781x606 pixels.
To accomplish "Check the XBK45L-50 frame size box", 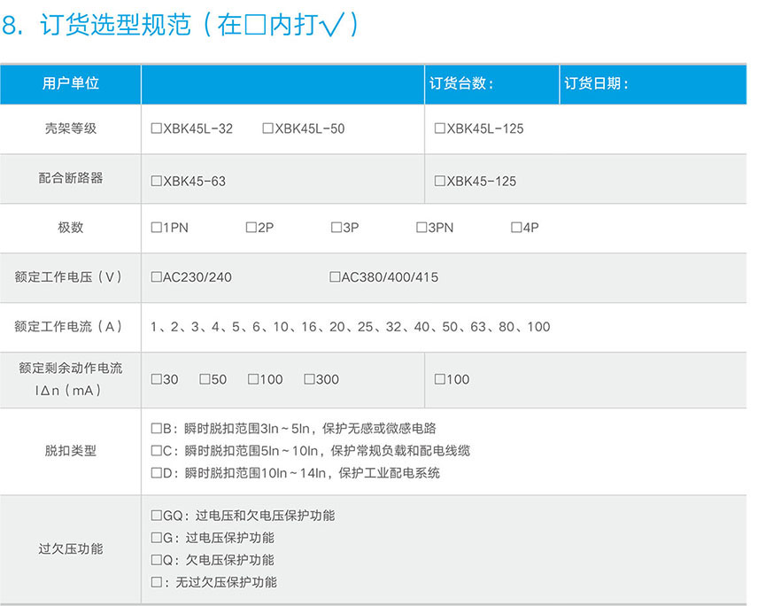I will [268, 128].
